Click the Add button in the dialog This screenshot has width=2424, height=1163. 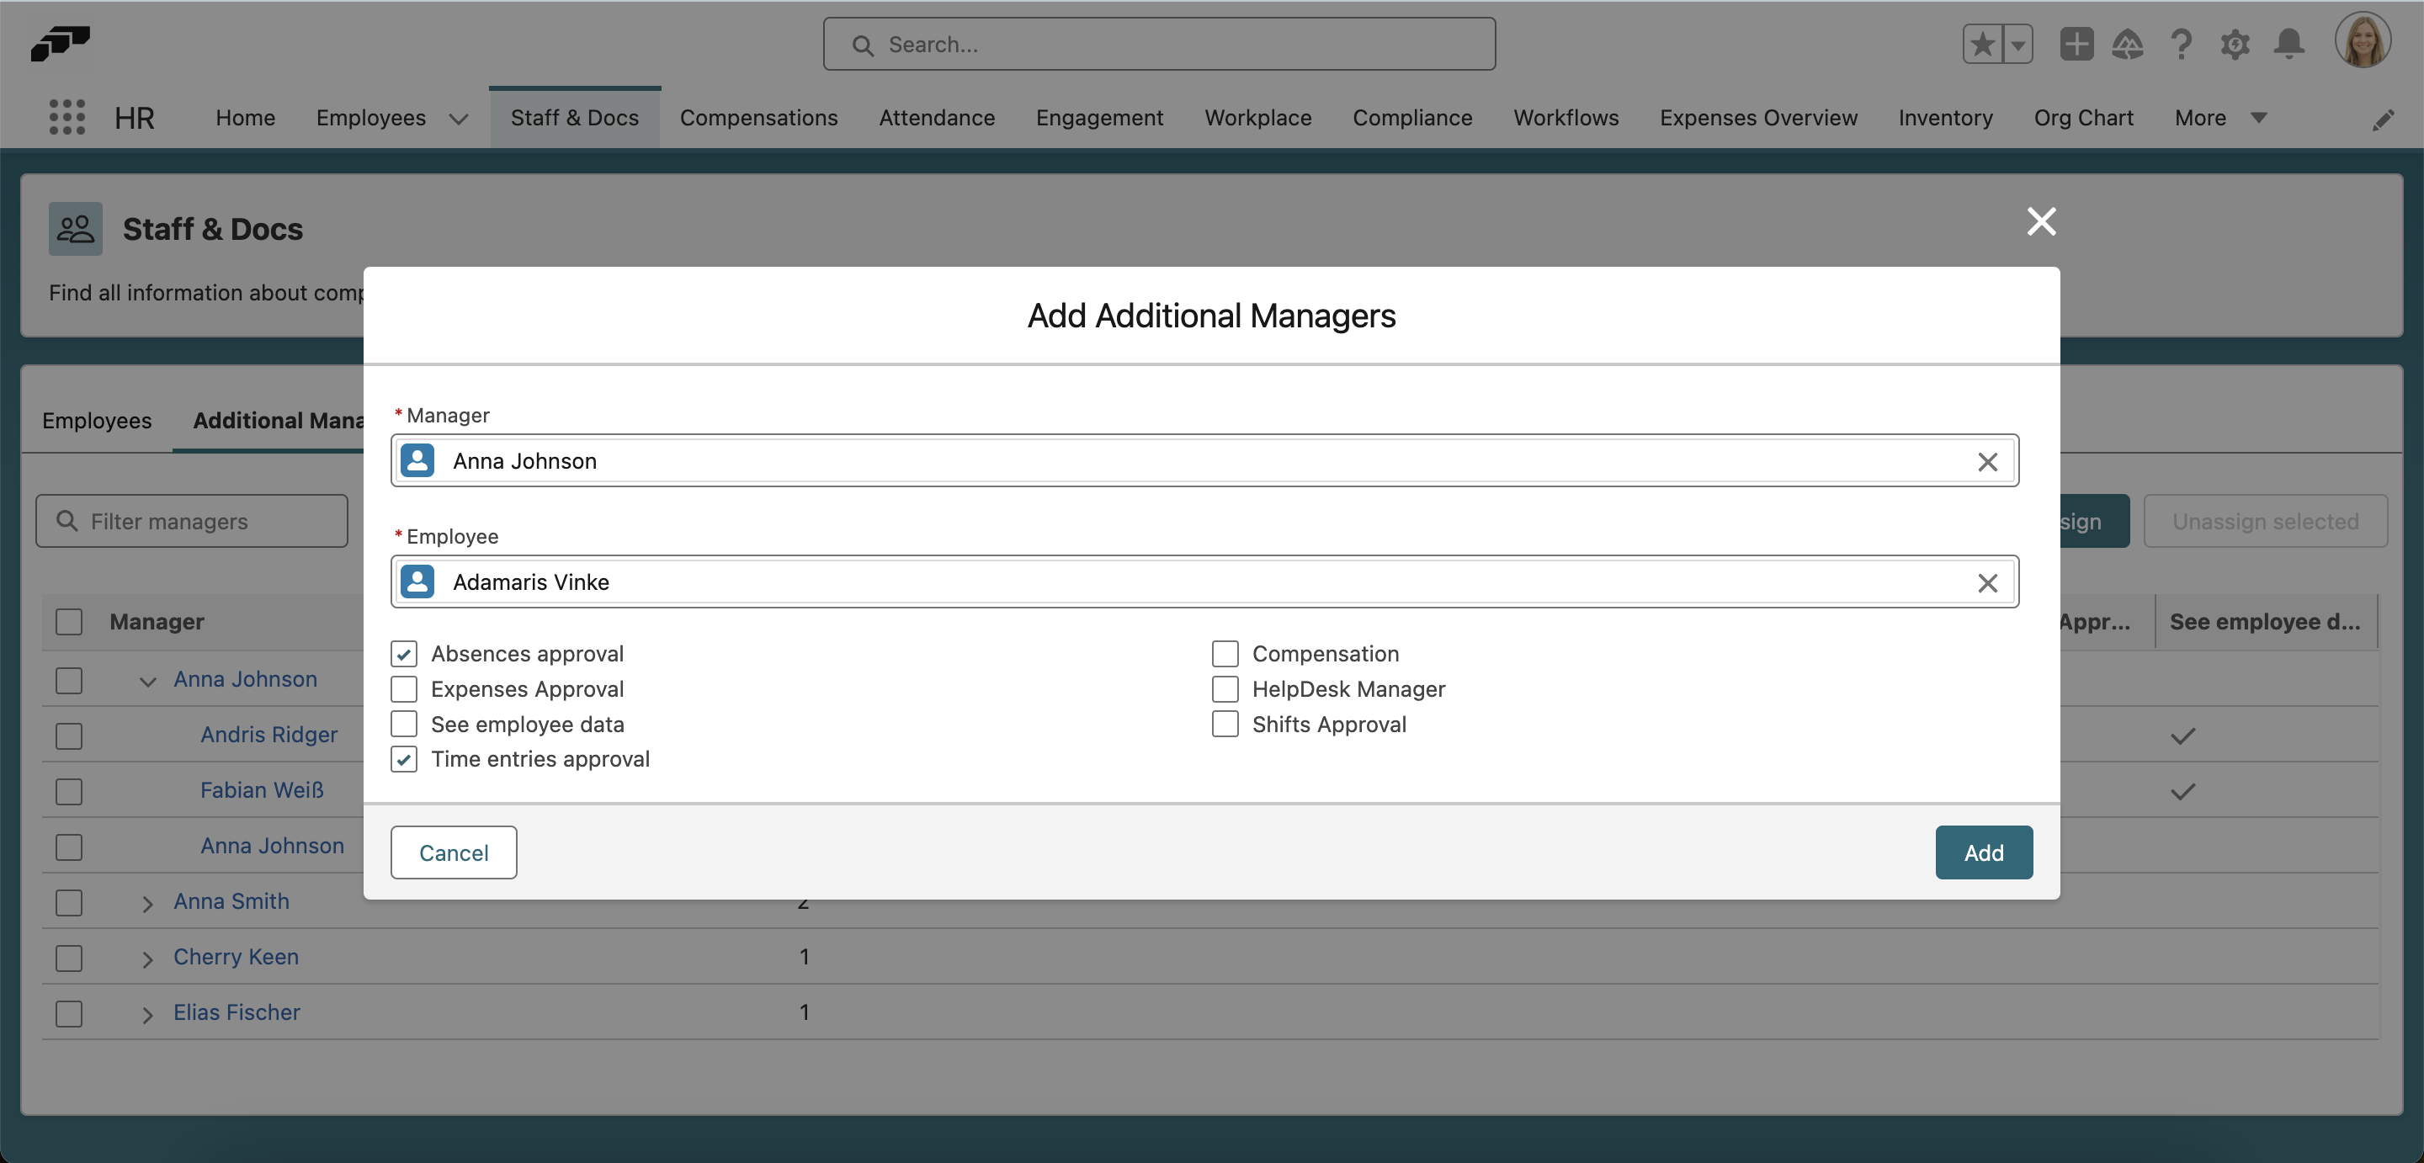pyautogui.click(x=1984, y=852)
